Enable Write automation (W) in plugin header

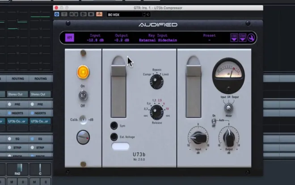76,14
